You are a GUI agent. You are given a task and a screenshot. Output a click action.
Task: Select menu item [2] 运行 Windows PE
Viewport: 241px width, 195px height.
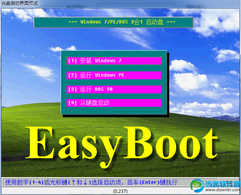(x=114, y=75)
